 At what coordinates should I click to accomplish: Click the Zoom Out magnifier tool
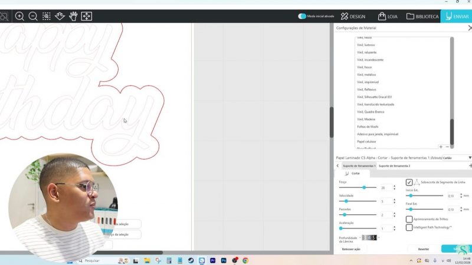pos(33,16)
